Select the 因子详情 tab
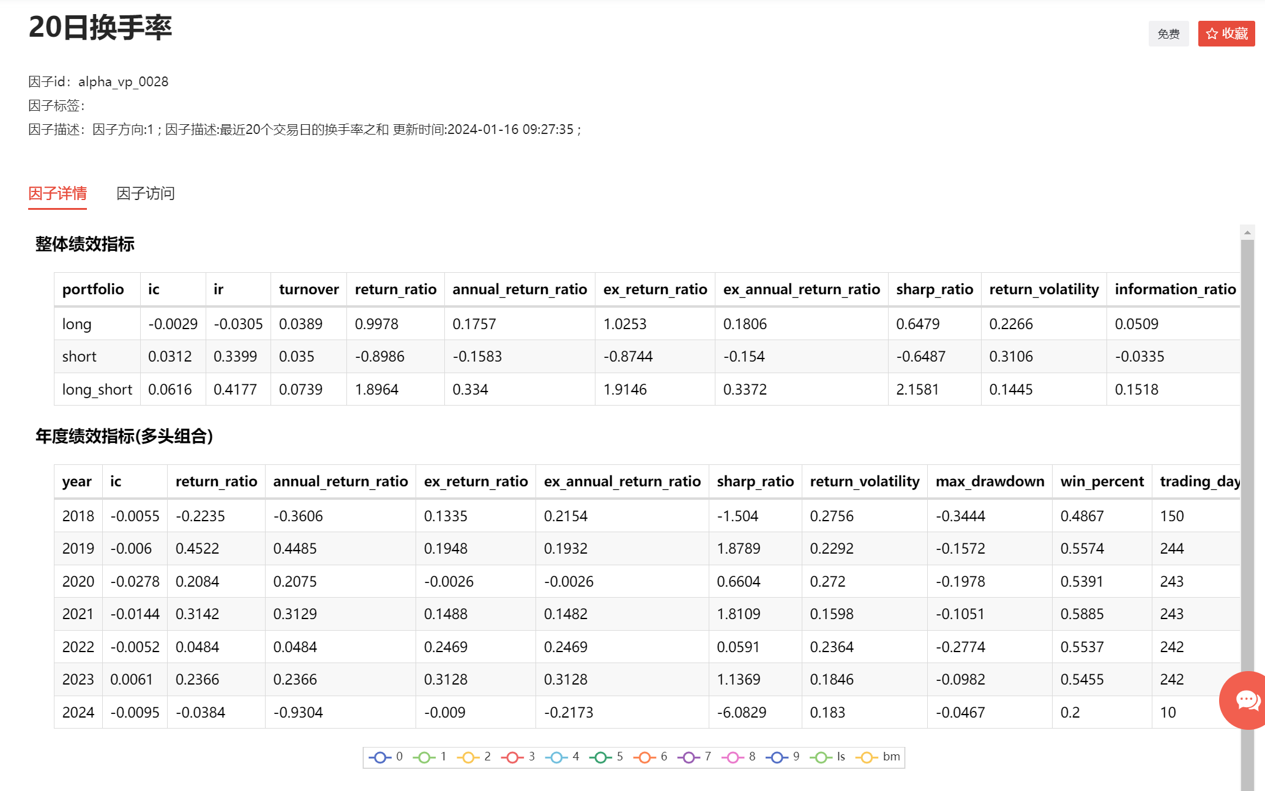This screenshot has width=1265, height=791. (x=58, y=193)
